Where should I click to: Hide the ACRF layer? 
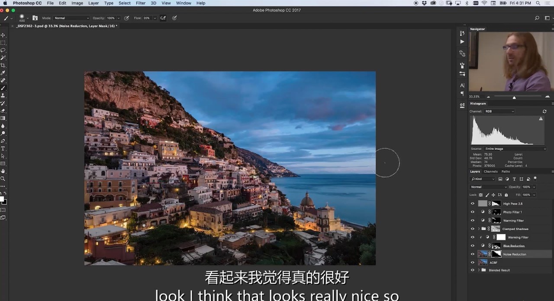(x=473, y=263)
